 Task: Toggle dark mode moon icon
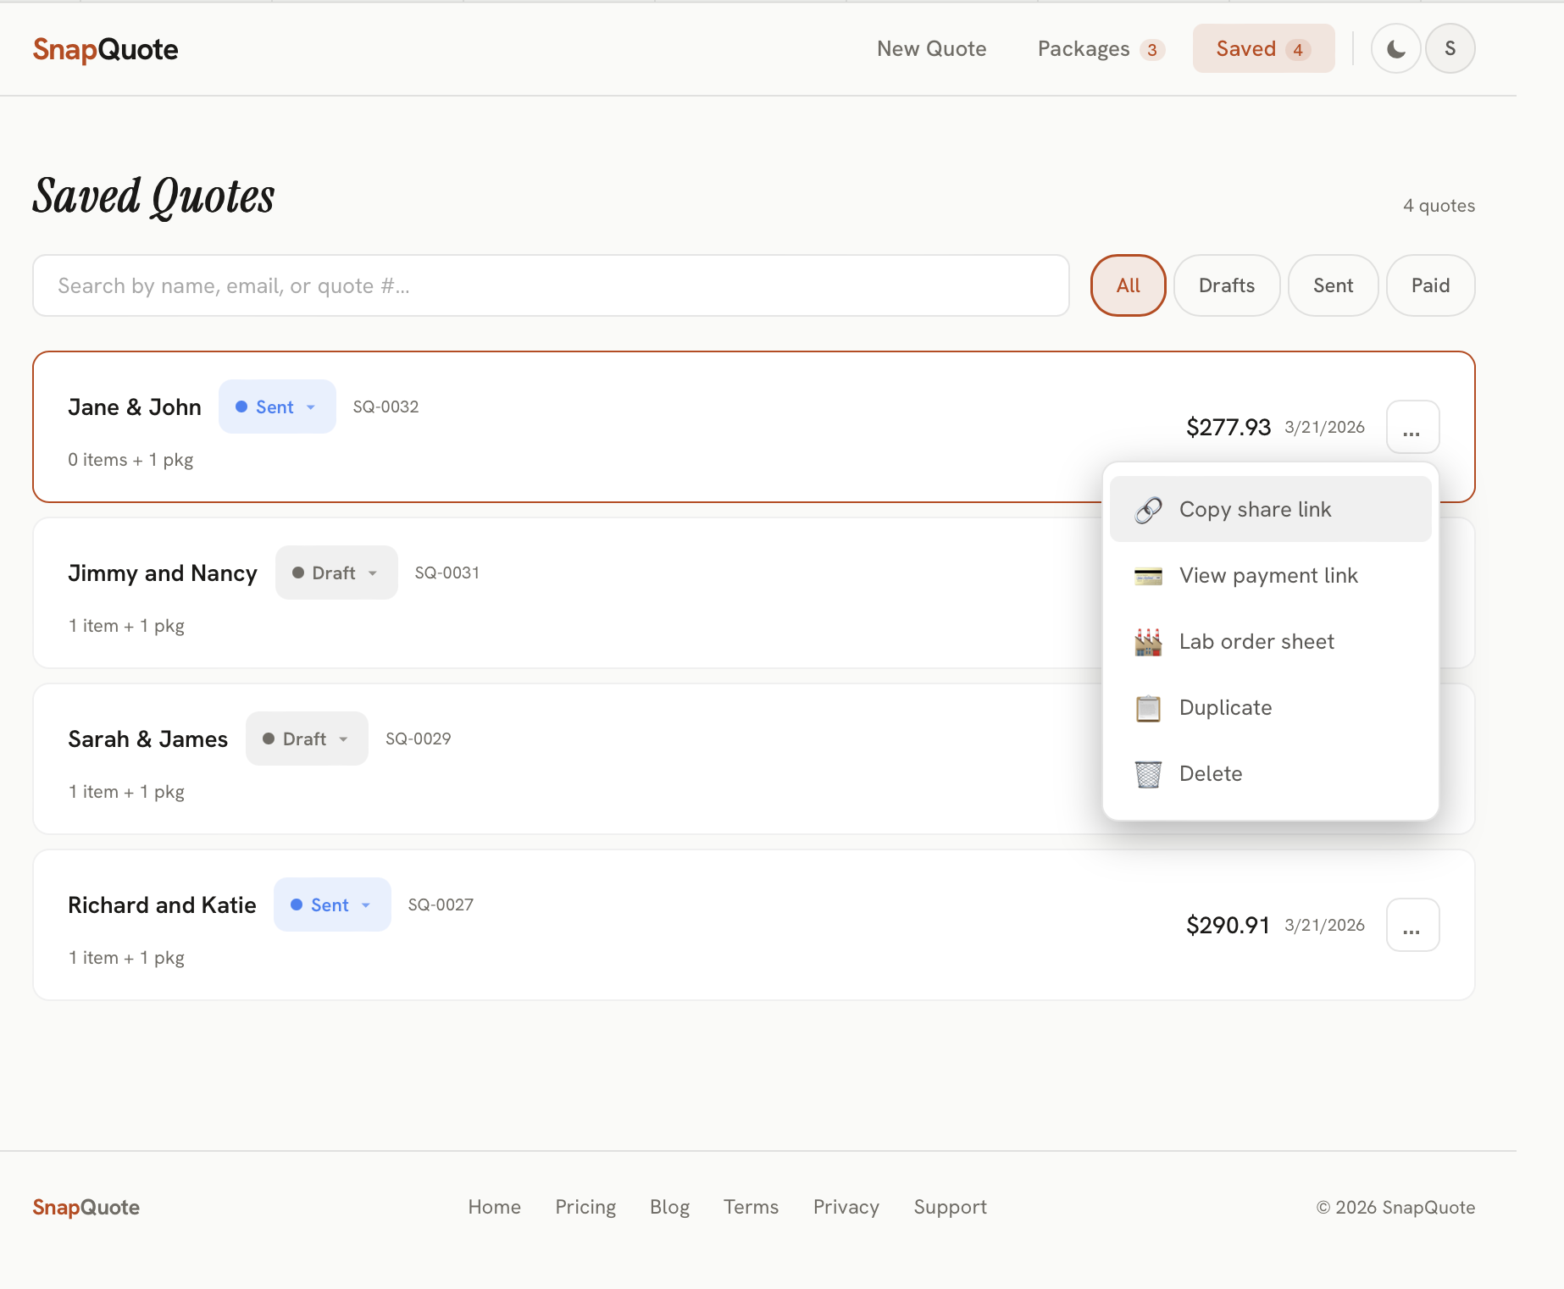1395,49
